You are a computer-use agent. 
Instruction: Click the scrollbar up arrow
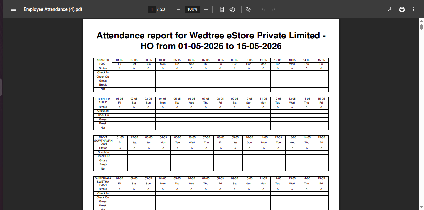point(421,21)
